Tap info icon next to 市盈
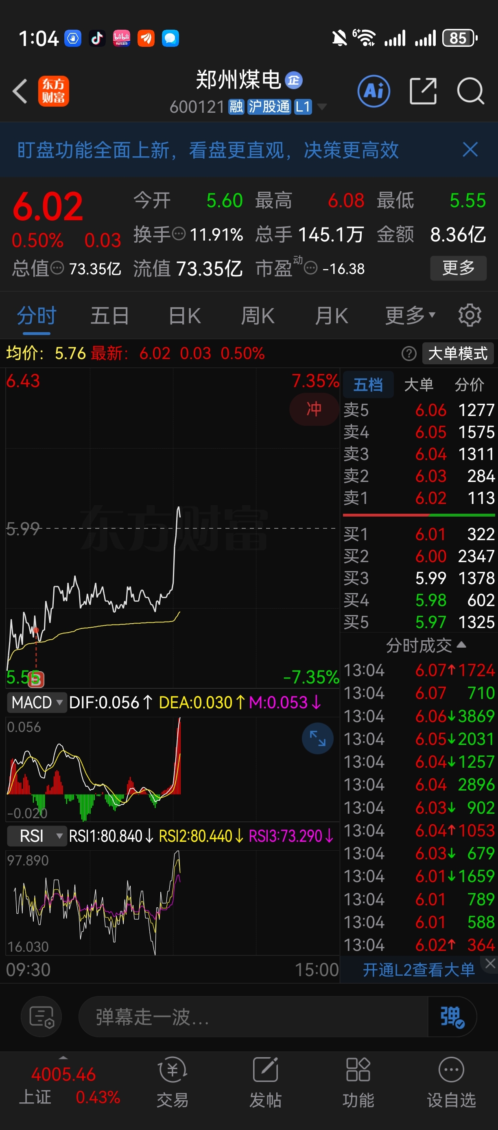This screenshot has height=1130, width=498. pyautogui.click(x=310, y=267)
